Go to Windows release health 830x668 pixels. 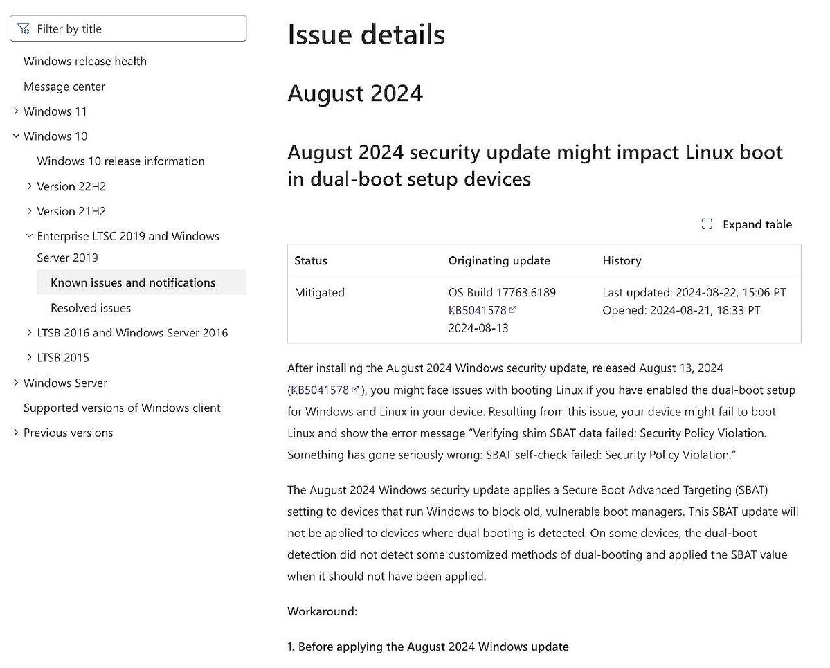coord(84,61)
